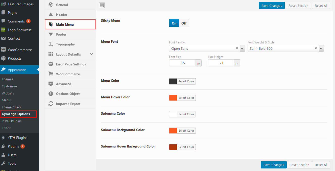This screenshot has width=335, height=171.
Task: Click the Header up-triangle icon
Action: [x=51, y=15]
